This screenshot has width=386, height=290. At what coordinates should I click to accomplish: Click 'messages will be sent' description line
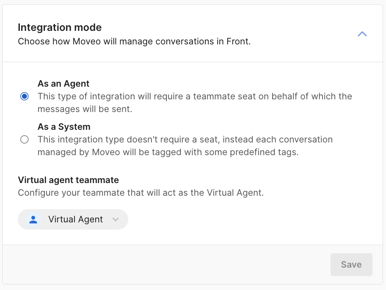coord(85,109)
